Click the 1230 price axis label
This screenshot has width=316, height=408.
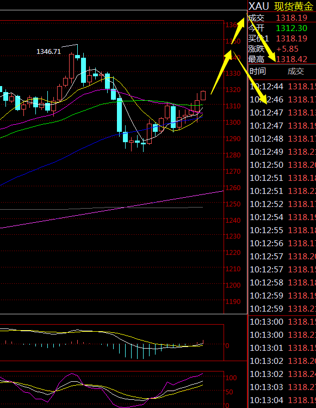pyautogui.click(x=233, y=236)
